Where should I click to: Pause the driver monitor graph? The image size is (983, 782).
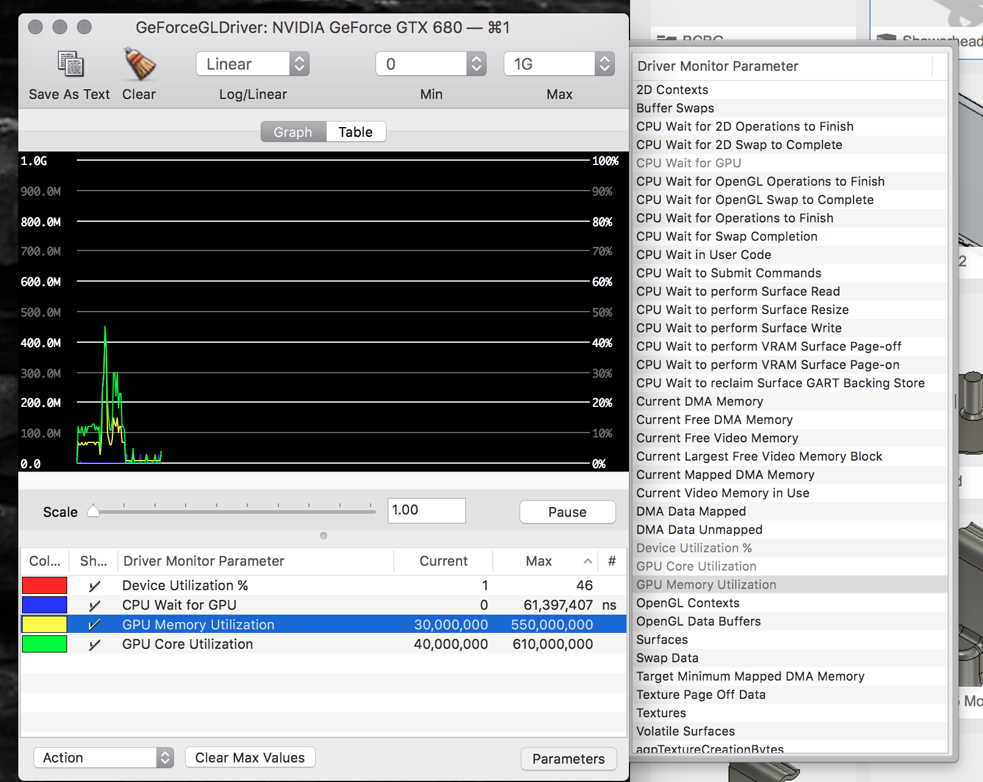coord(567,512)
